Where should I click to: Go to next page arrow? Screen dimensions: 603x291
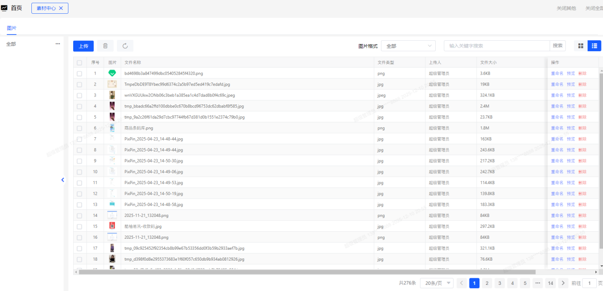click(563, 283)
